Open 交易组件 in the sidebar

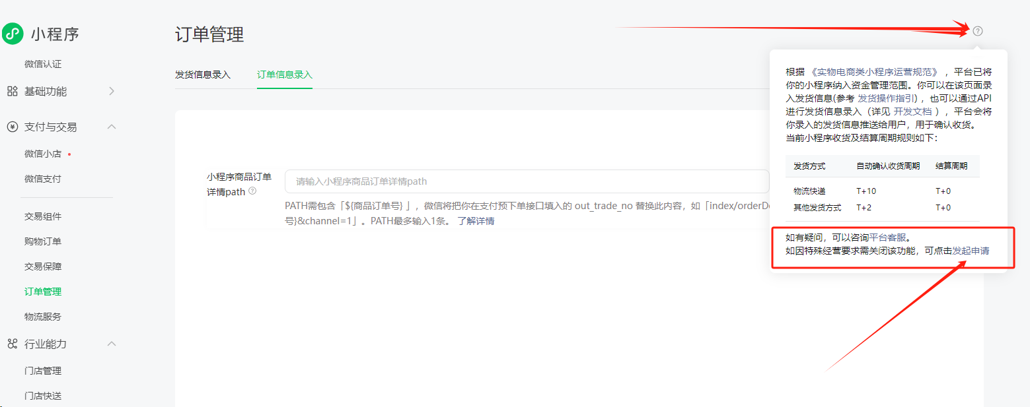point(43,216)
